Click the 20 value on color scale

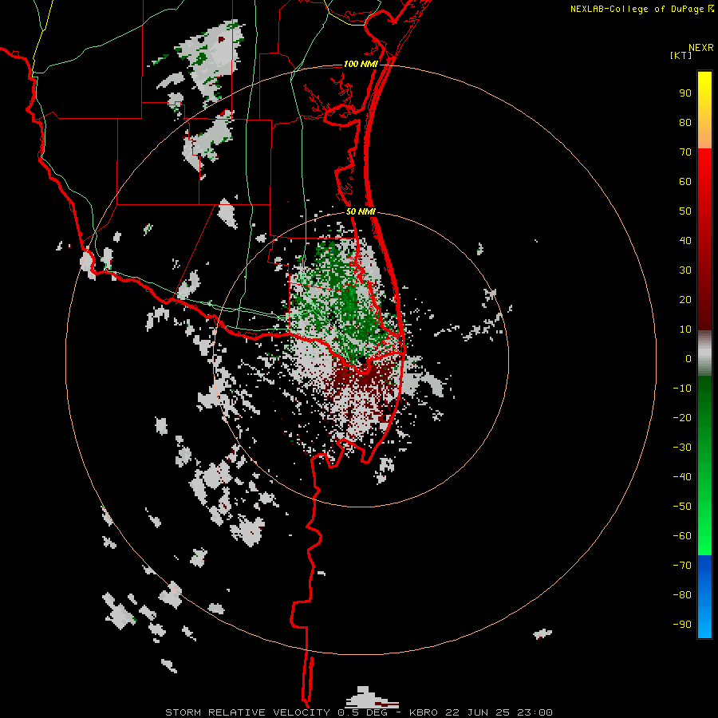point(685,300)
